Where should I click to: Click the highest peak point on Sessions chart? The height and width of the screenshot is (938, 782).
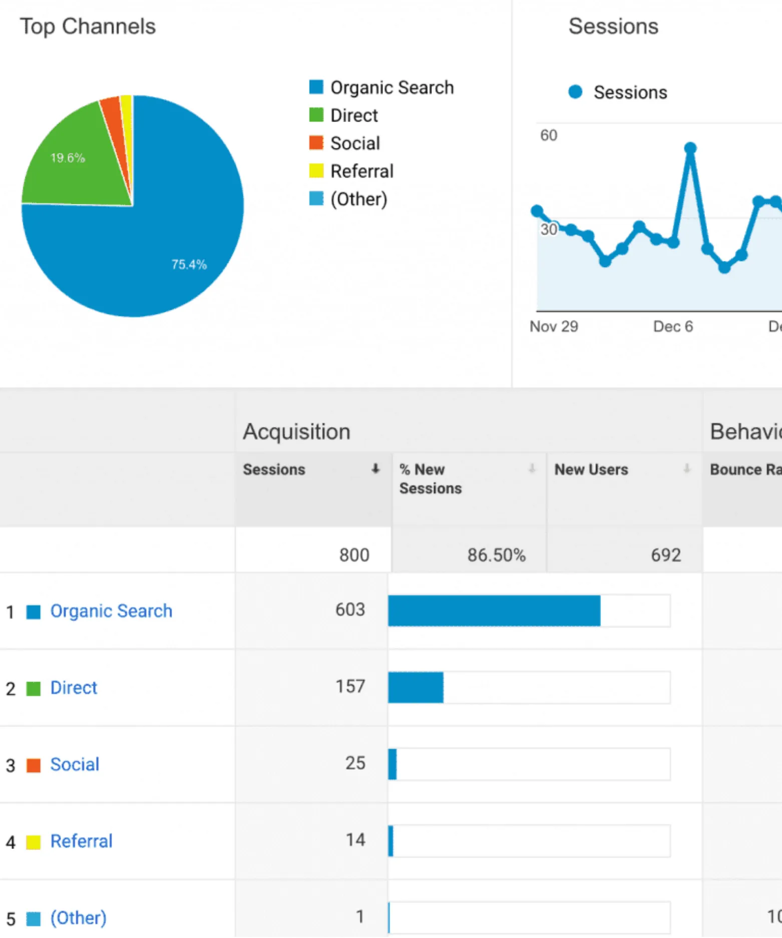690,148
